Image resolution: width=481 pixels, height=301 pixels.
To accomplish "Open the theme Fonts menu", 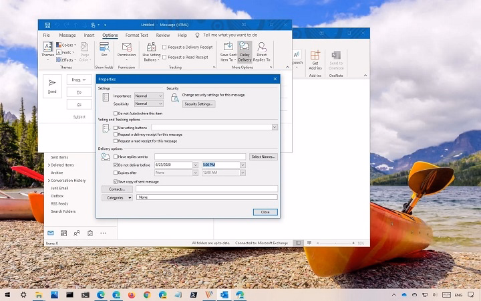I will pos(65,53).
